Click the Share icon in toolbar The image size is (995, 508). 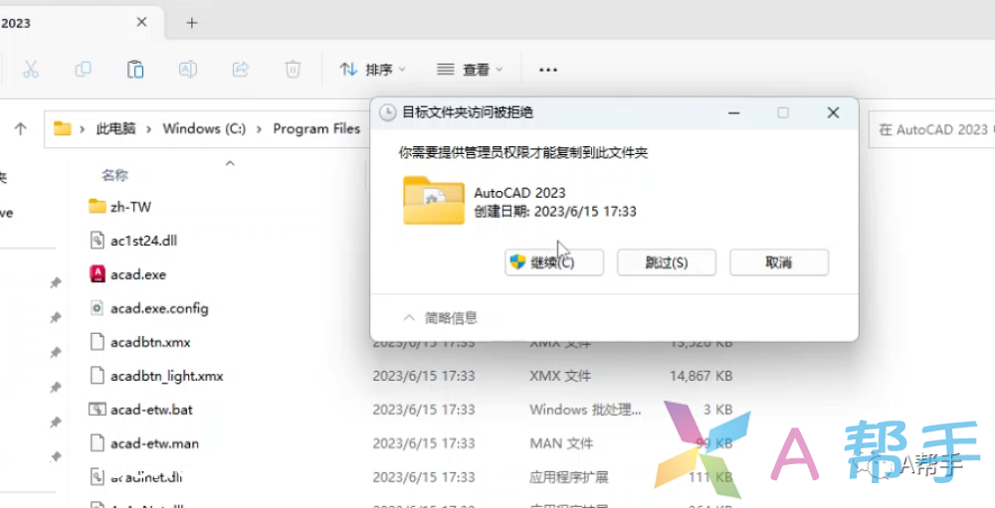click(240, 70)
